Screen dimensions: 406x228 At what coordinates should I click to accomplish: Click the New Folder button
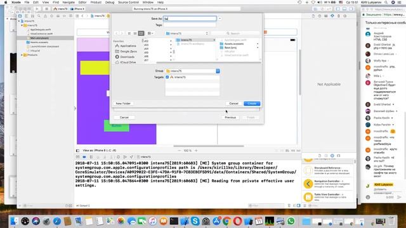(x=123, y=103)
